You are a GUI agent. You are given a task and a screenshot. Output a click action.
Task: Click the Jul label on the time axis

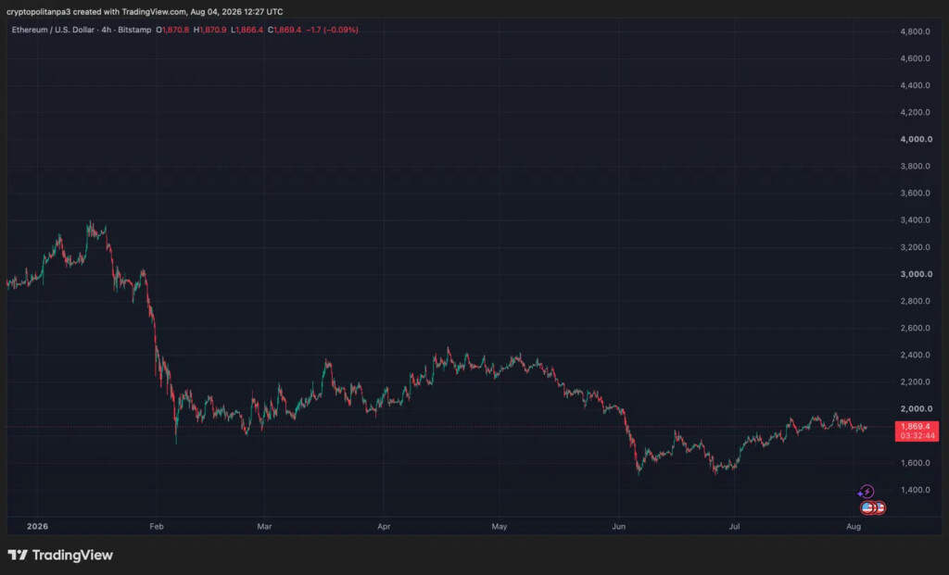tap(734, 527)
